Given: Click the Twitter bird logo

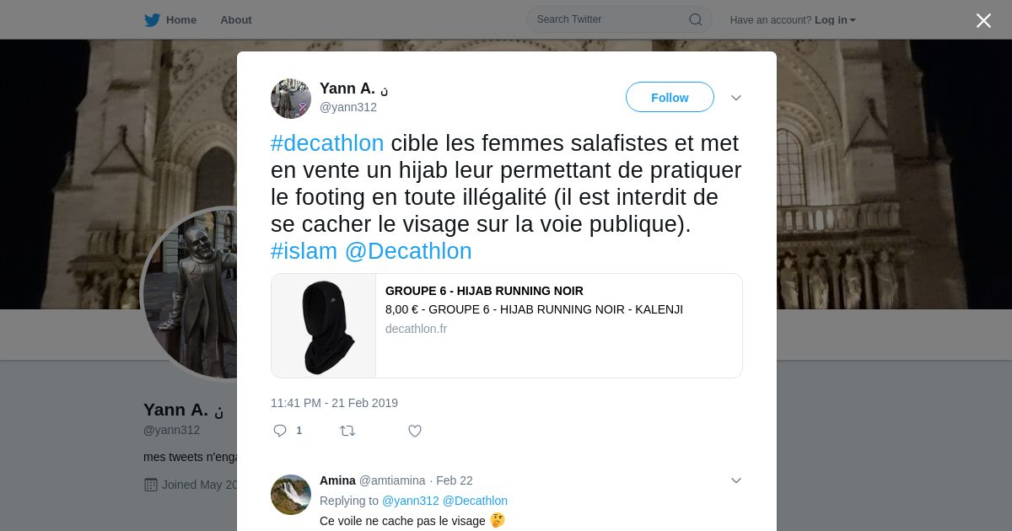Looking at the screenshot, I should click(152, 20).
